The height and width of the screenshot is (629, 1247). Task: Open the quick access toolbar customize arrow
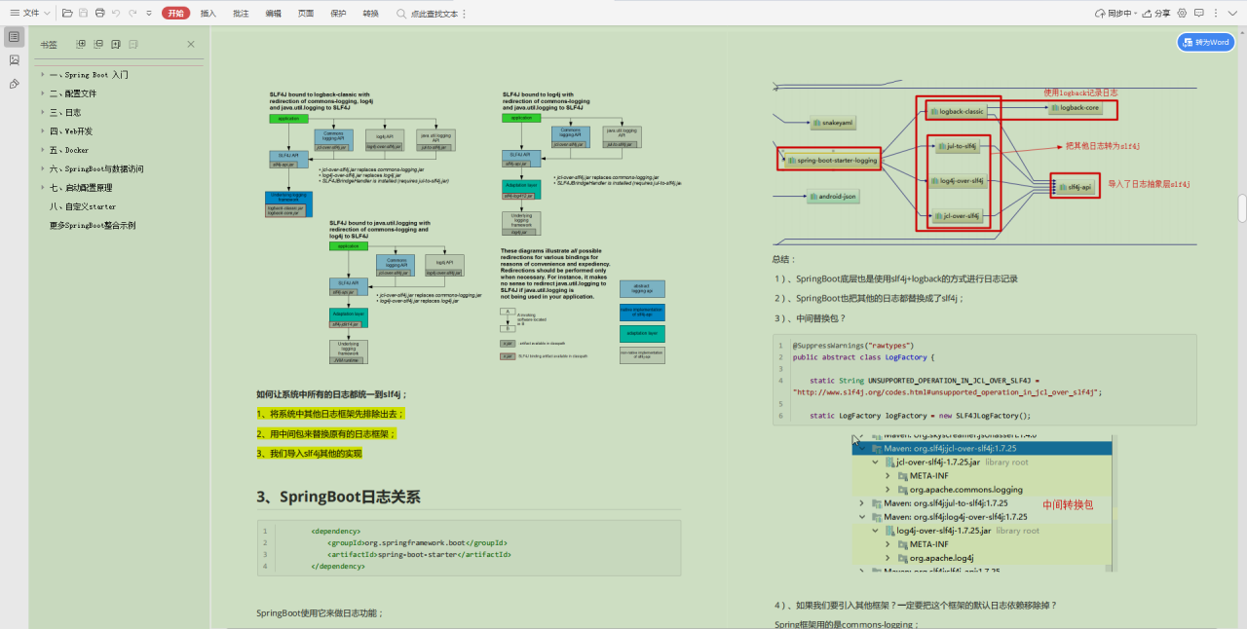point(148,14)
